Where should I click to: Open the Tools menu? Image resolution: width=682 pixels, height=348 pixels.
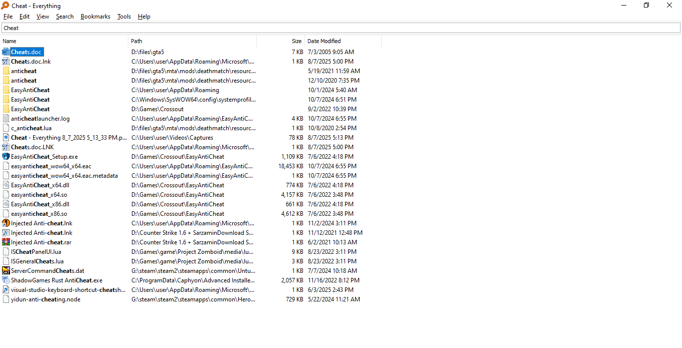point(124,17)
